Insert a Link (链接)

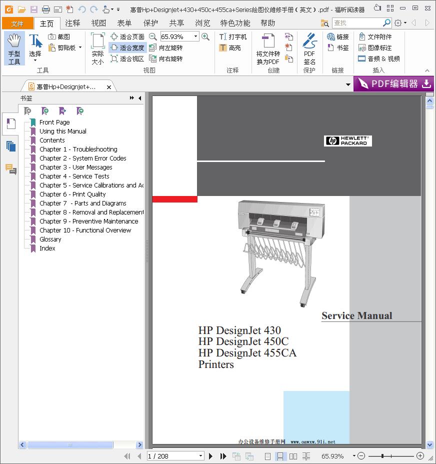tap(338, 36)
